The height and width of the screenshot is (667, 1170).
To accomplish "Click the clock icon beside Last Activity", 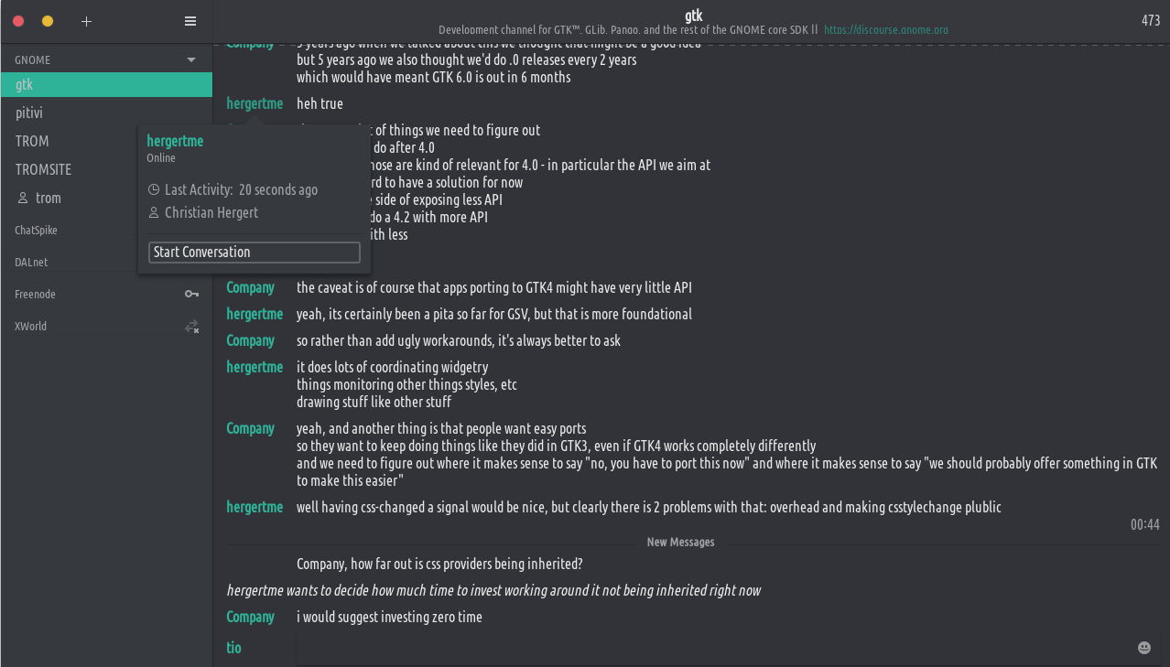I will pos(154,190).
